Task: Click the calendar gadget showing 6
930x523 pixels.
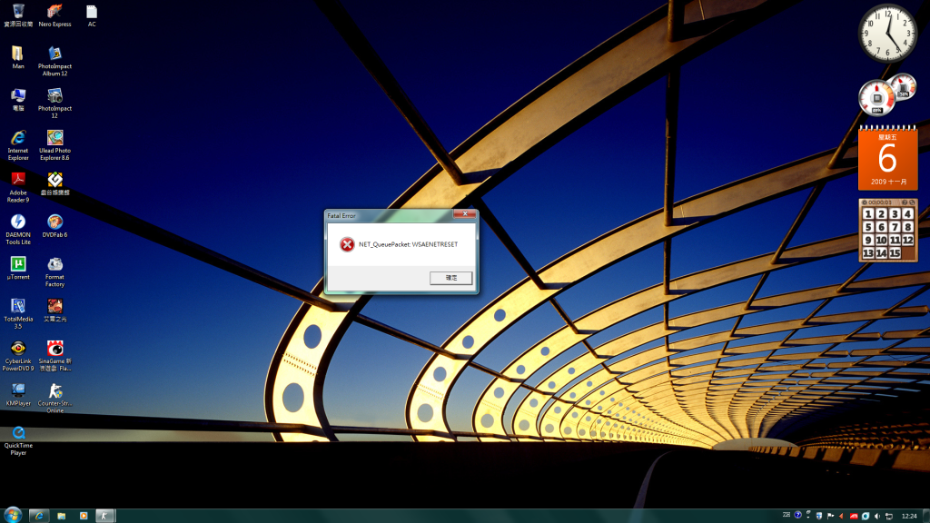Action: 887,159
